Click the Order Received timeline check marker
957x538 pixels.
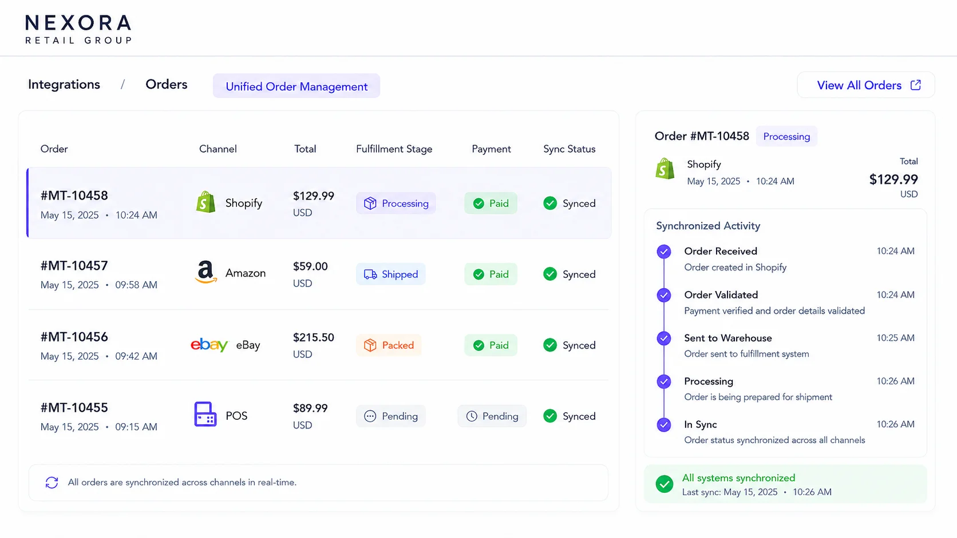(x=664, y=252)
